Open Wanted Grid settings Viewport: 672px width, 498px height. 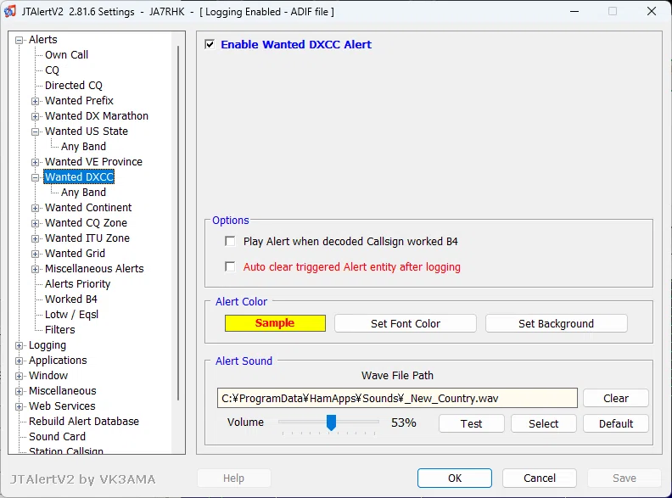(75, 254)
